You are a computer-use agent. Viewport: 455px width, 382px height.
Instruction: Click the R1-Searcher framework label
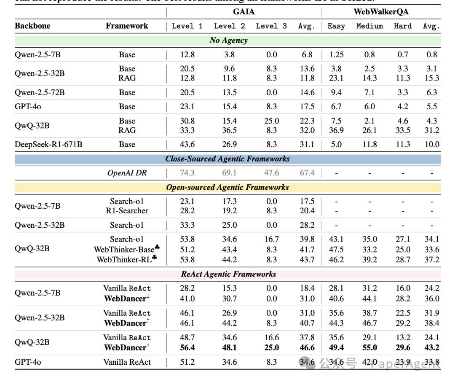point(127,211)
